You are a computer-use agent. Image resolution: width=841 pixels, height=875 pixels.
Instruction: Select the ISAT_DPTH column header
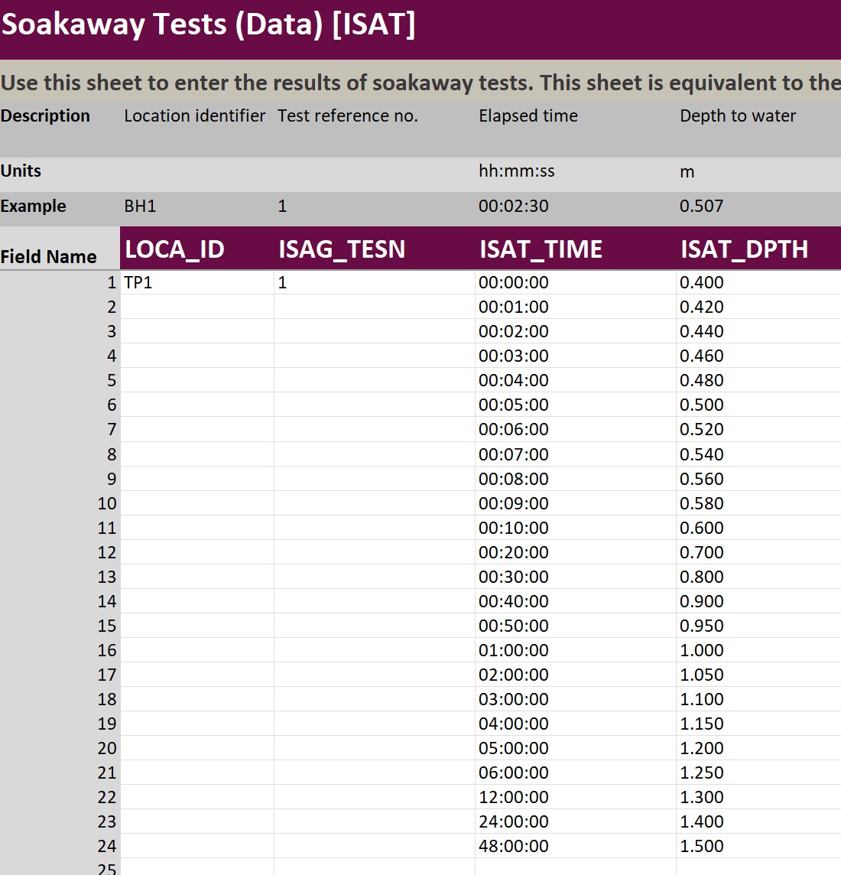click(x=758, y=249)
